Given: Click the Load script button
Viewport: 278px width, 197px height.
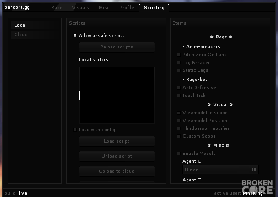Looking at the screenshot, I should (x=117, y=141).
